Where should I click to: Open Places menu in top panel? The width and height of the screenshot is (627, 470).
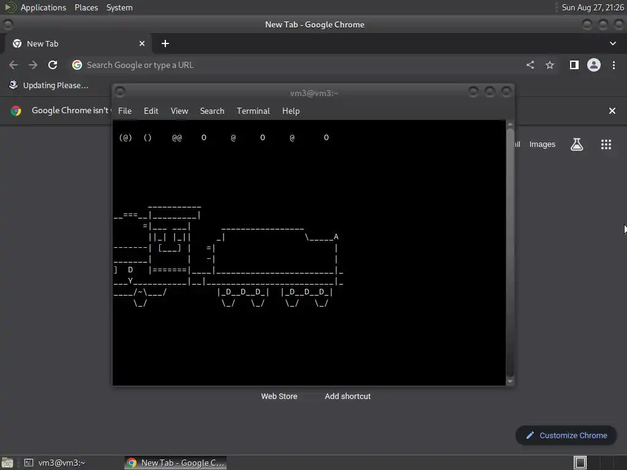coord(86,7)
